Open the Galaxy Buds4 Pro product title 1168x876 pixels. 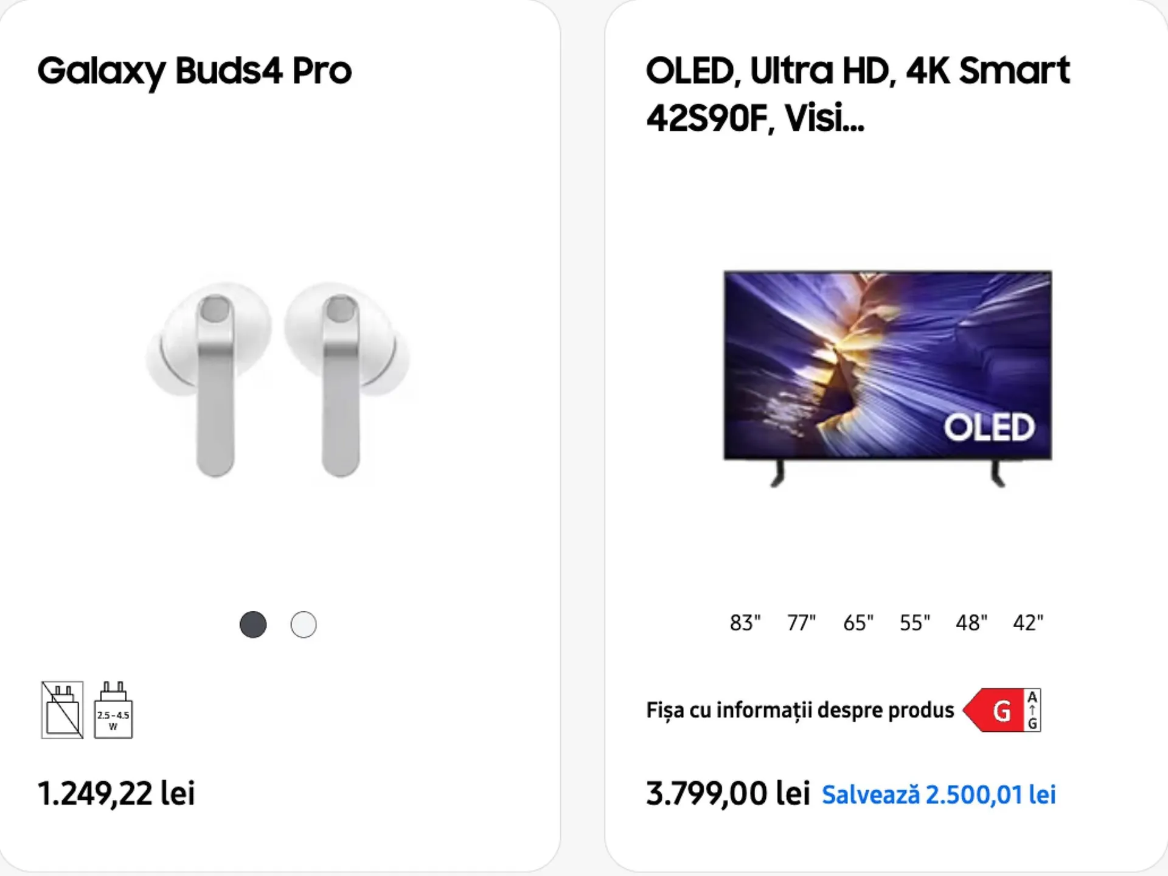195,71
